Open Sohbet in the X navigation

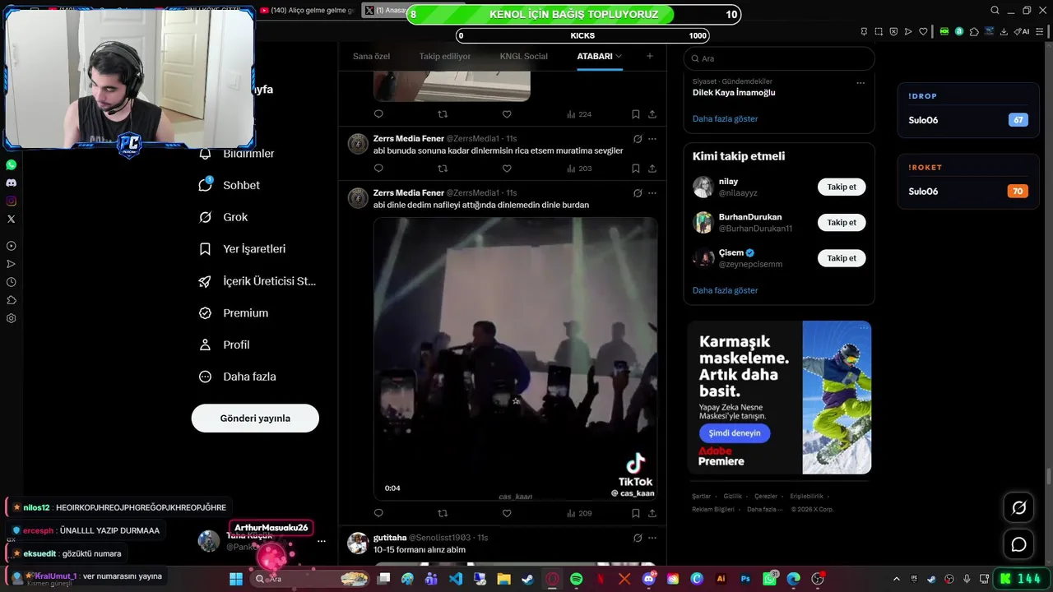[x=230, y=185]
